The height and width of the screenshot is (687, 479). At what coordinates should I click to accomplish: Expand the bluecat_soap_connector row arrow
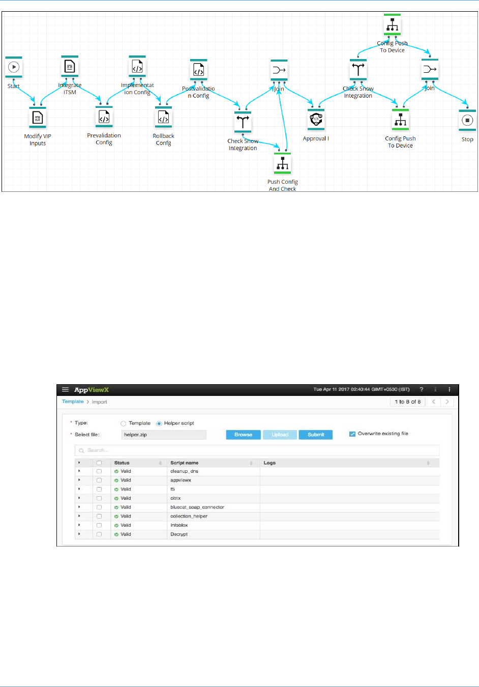click(x=79, y=507)
